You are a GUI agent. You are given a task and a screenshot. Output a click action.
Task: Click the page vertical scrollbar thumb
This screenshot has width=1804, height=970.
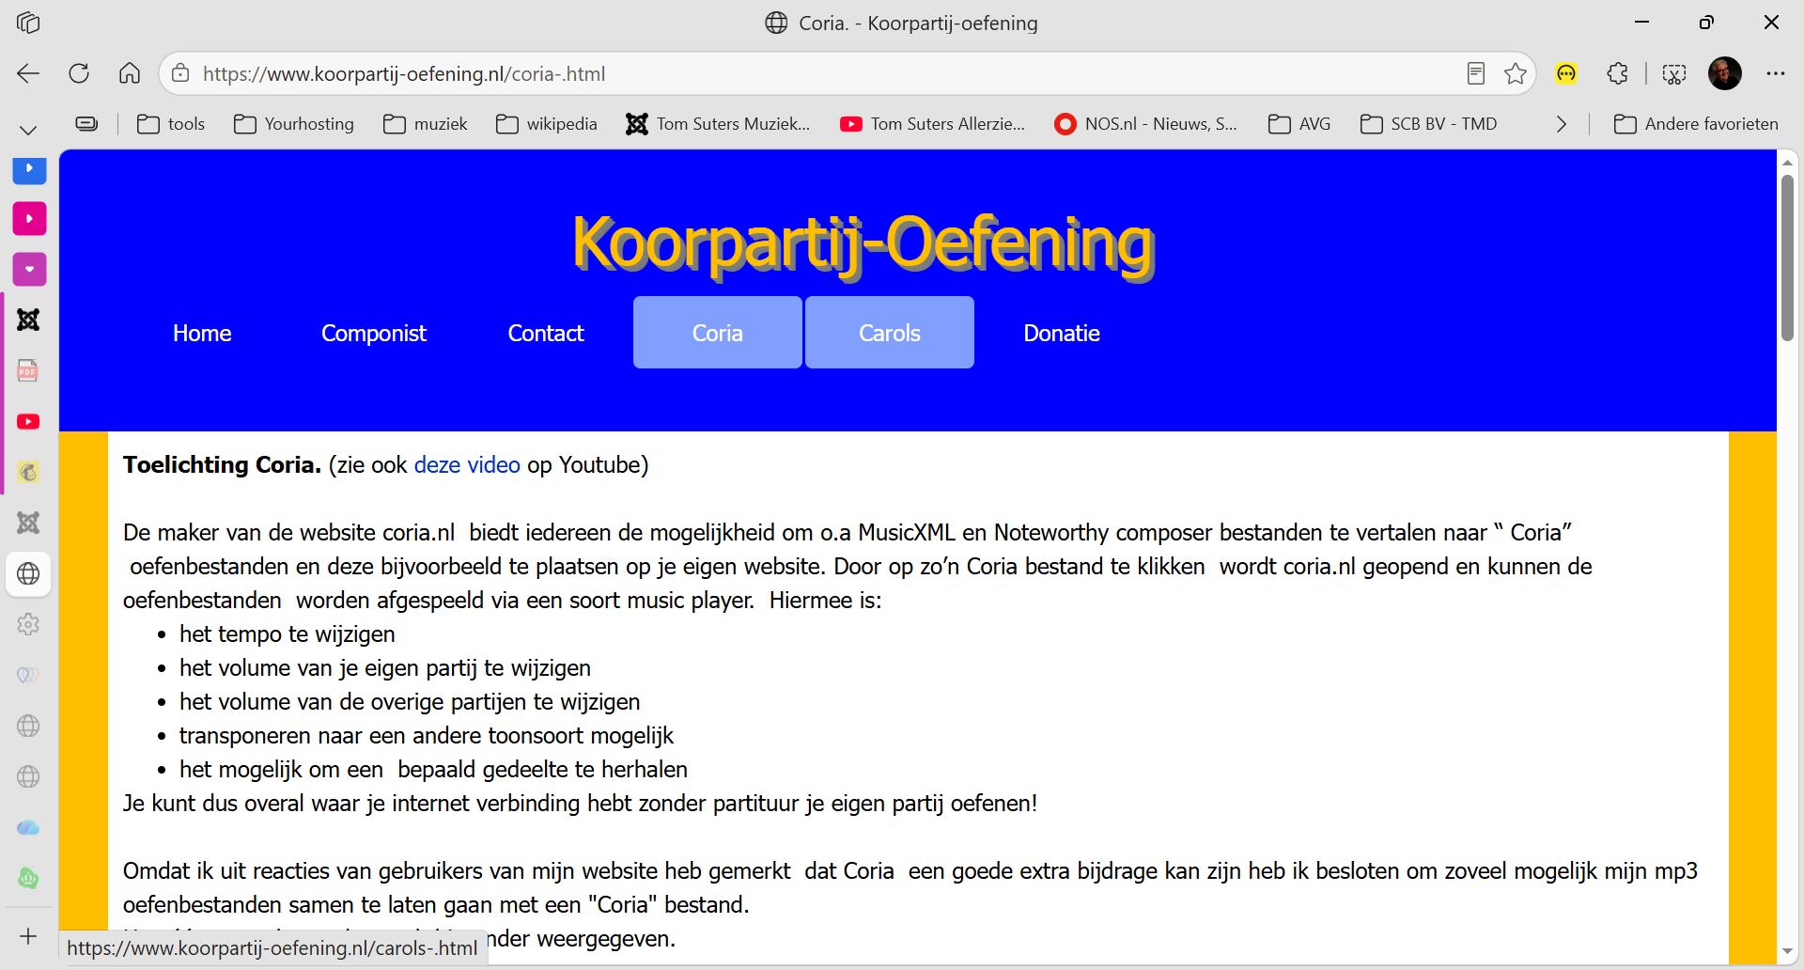pyautogui.click(x=1788, y=258)
